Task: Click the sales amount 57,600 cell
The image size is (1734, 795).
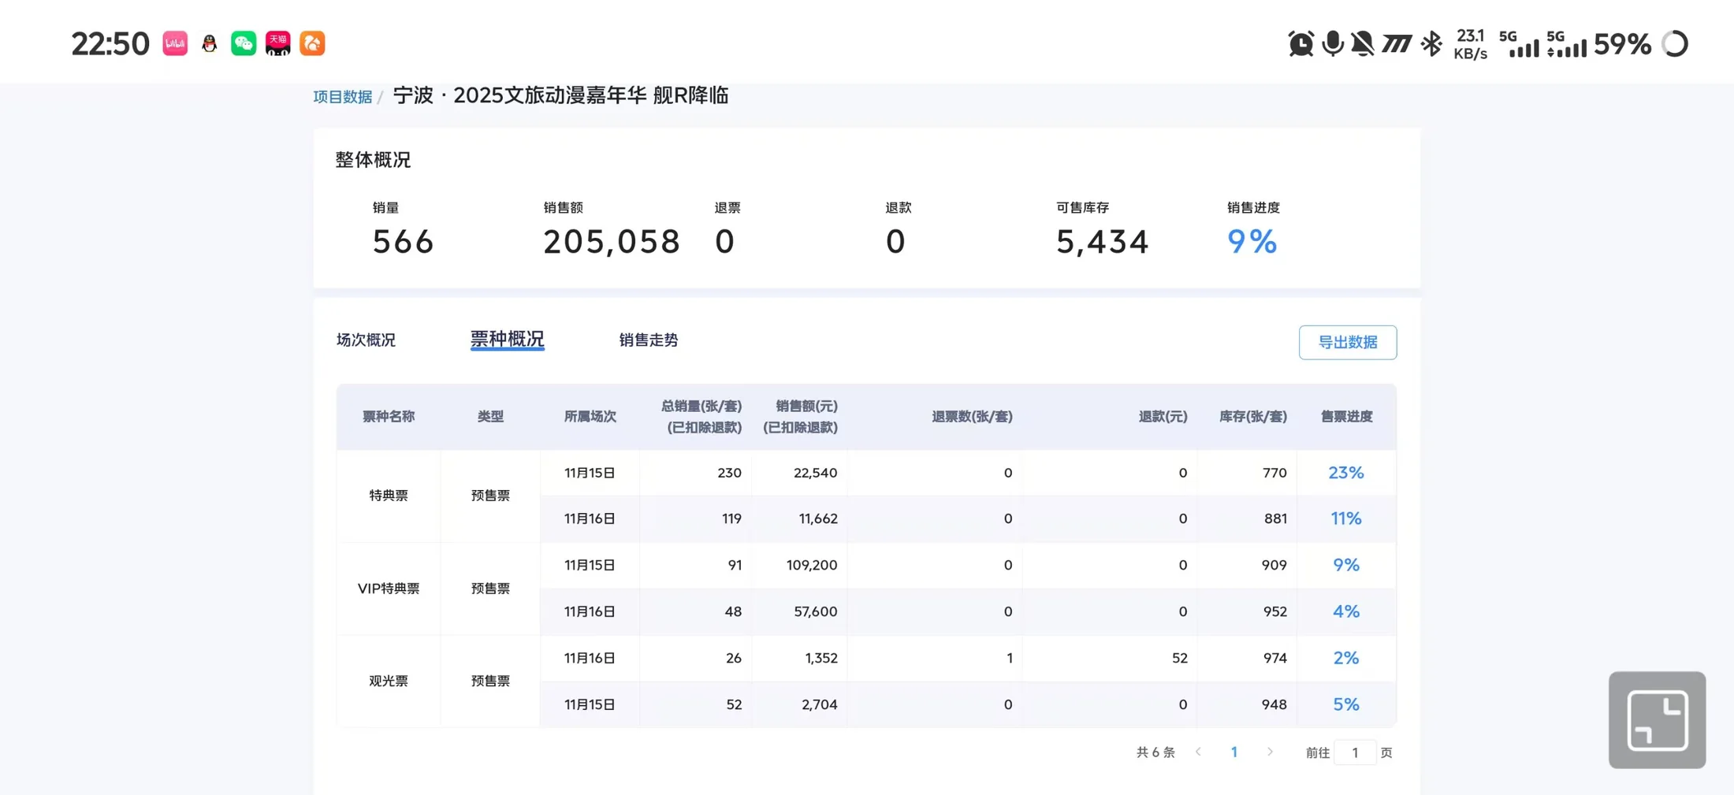Action: (816, 611)
